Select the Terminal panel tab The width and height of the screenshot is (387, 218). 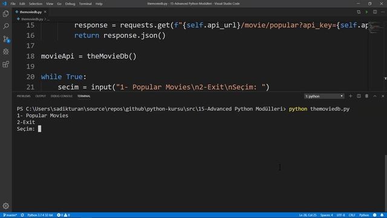pos(84,96)
